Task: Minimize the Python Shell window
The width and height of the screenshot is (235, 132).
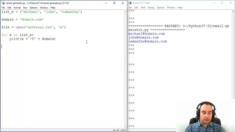Action: point(214,3)
